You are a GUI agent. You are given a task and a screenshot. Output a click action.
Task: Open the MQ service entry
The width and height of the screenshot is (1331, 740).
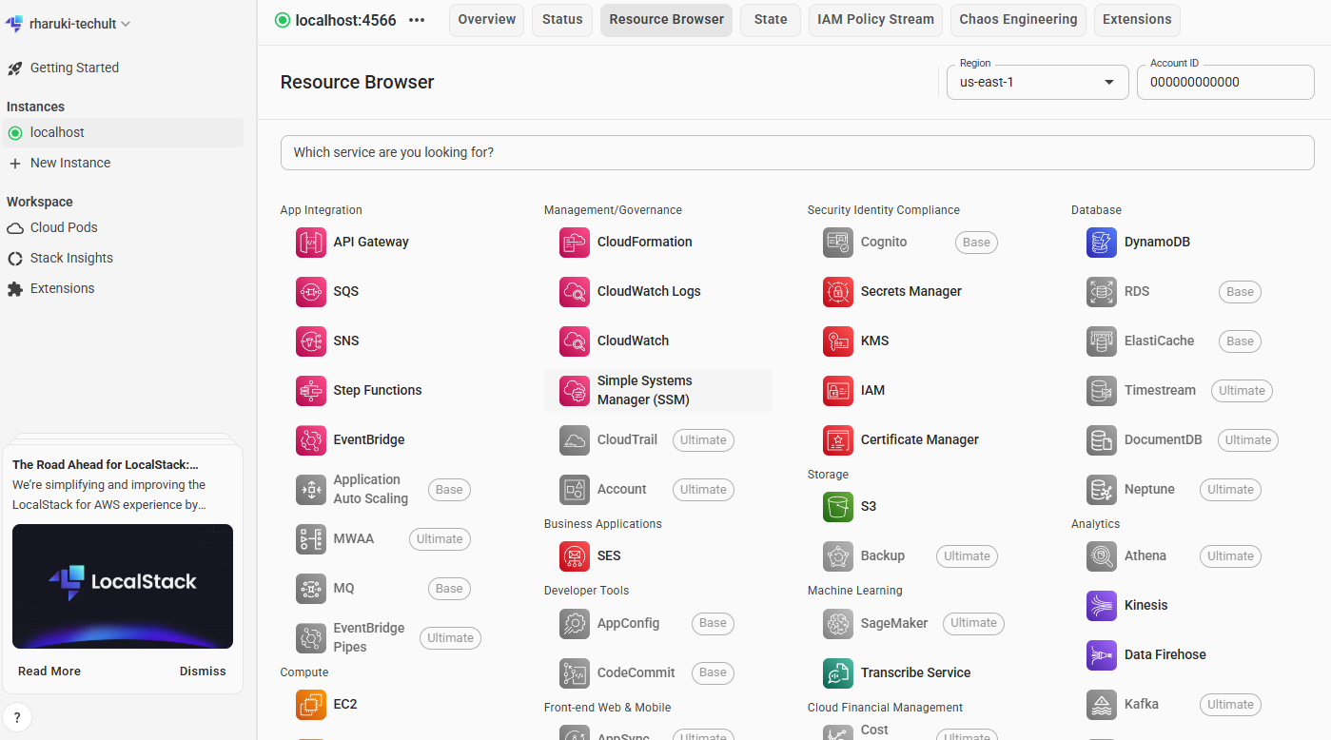pos(343,589)
